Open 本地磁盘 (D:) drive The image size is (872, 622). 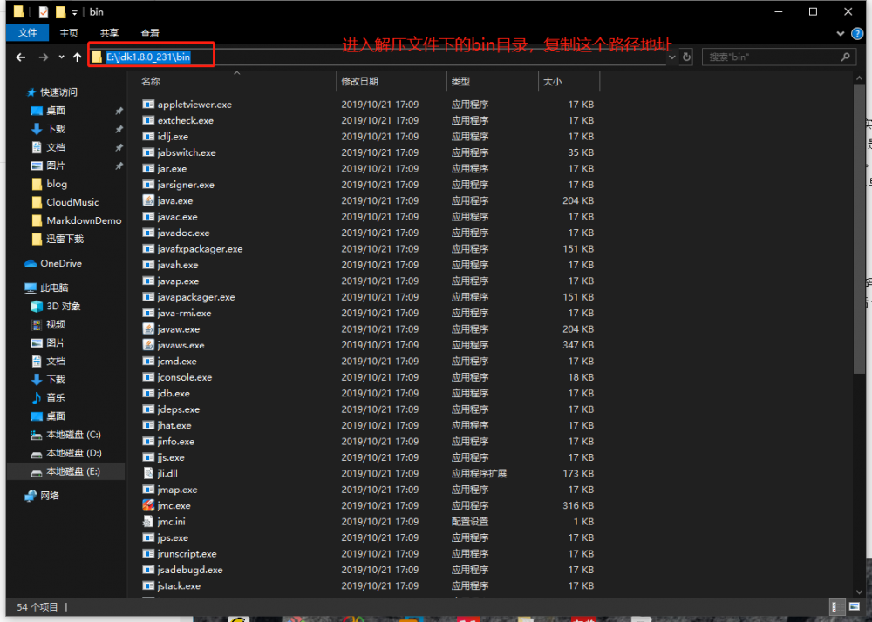pyautogui.click(x=74, y=453)
